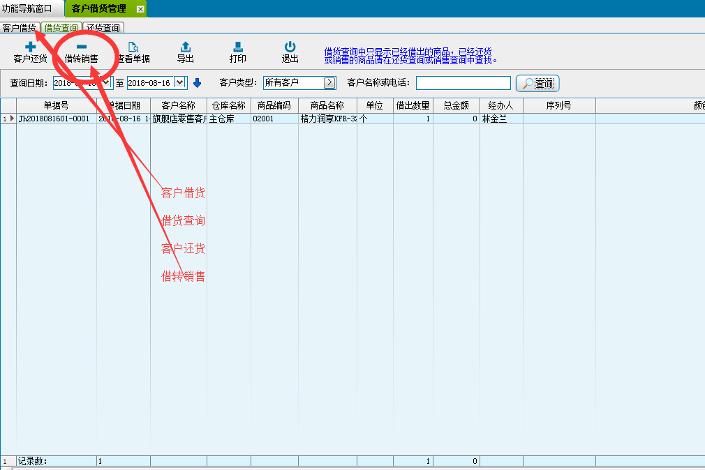
Task: Sort by the 单据号 column header
Action: [56, 105]
